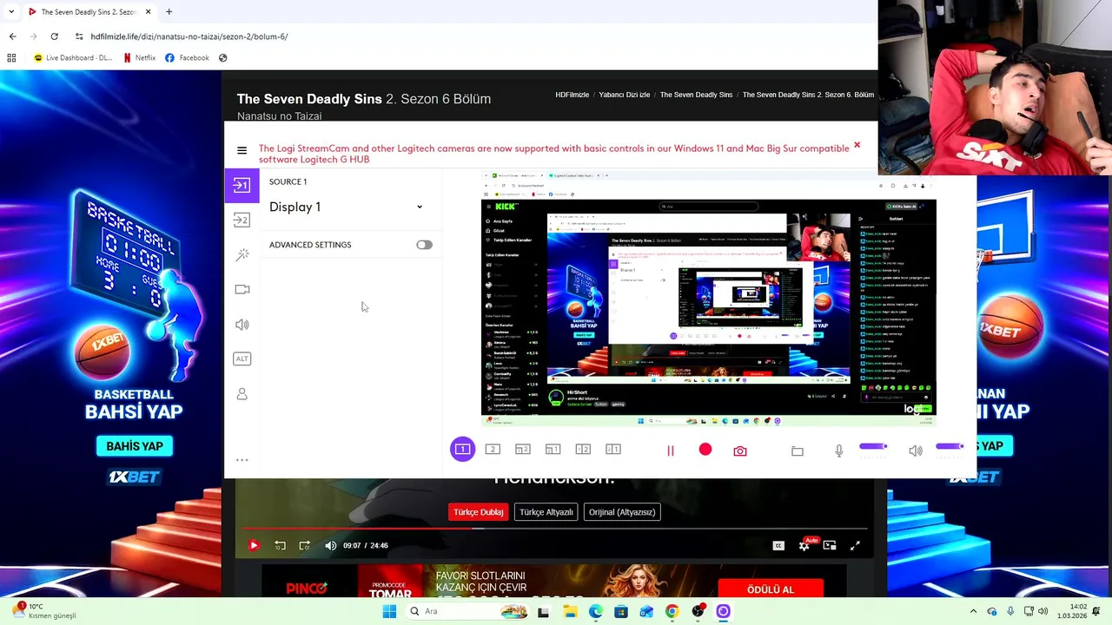The height and width of the screenshot is (625, 1112).
Task: Open Microsoft Edge from taskbar
Action: 595,611
